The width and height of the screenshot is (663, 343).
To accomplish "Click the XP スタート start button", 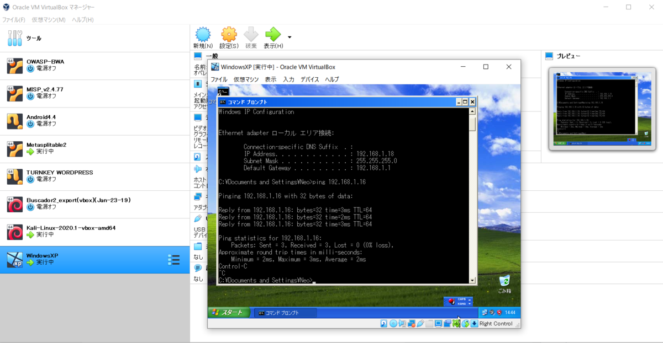I will click(228, 313).
